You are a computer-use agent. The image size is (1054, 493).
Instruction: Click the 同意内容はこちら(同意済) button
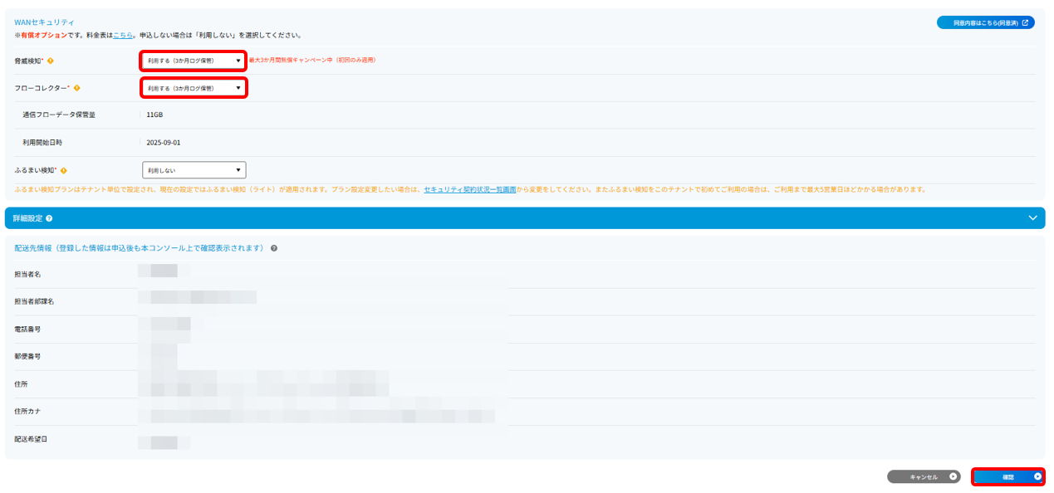point(985,22)
